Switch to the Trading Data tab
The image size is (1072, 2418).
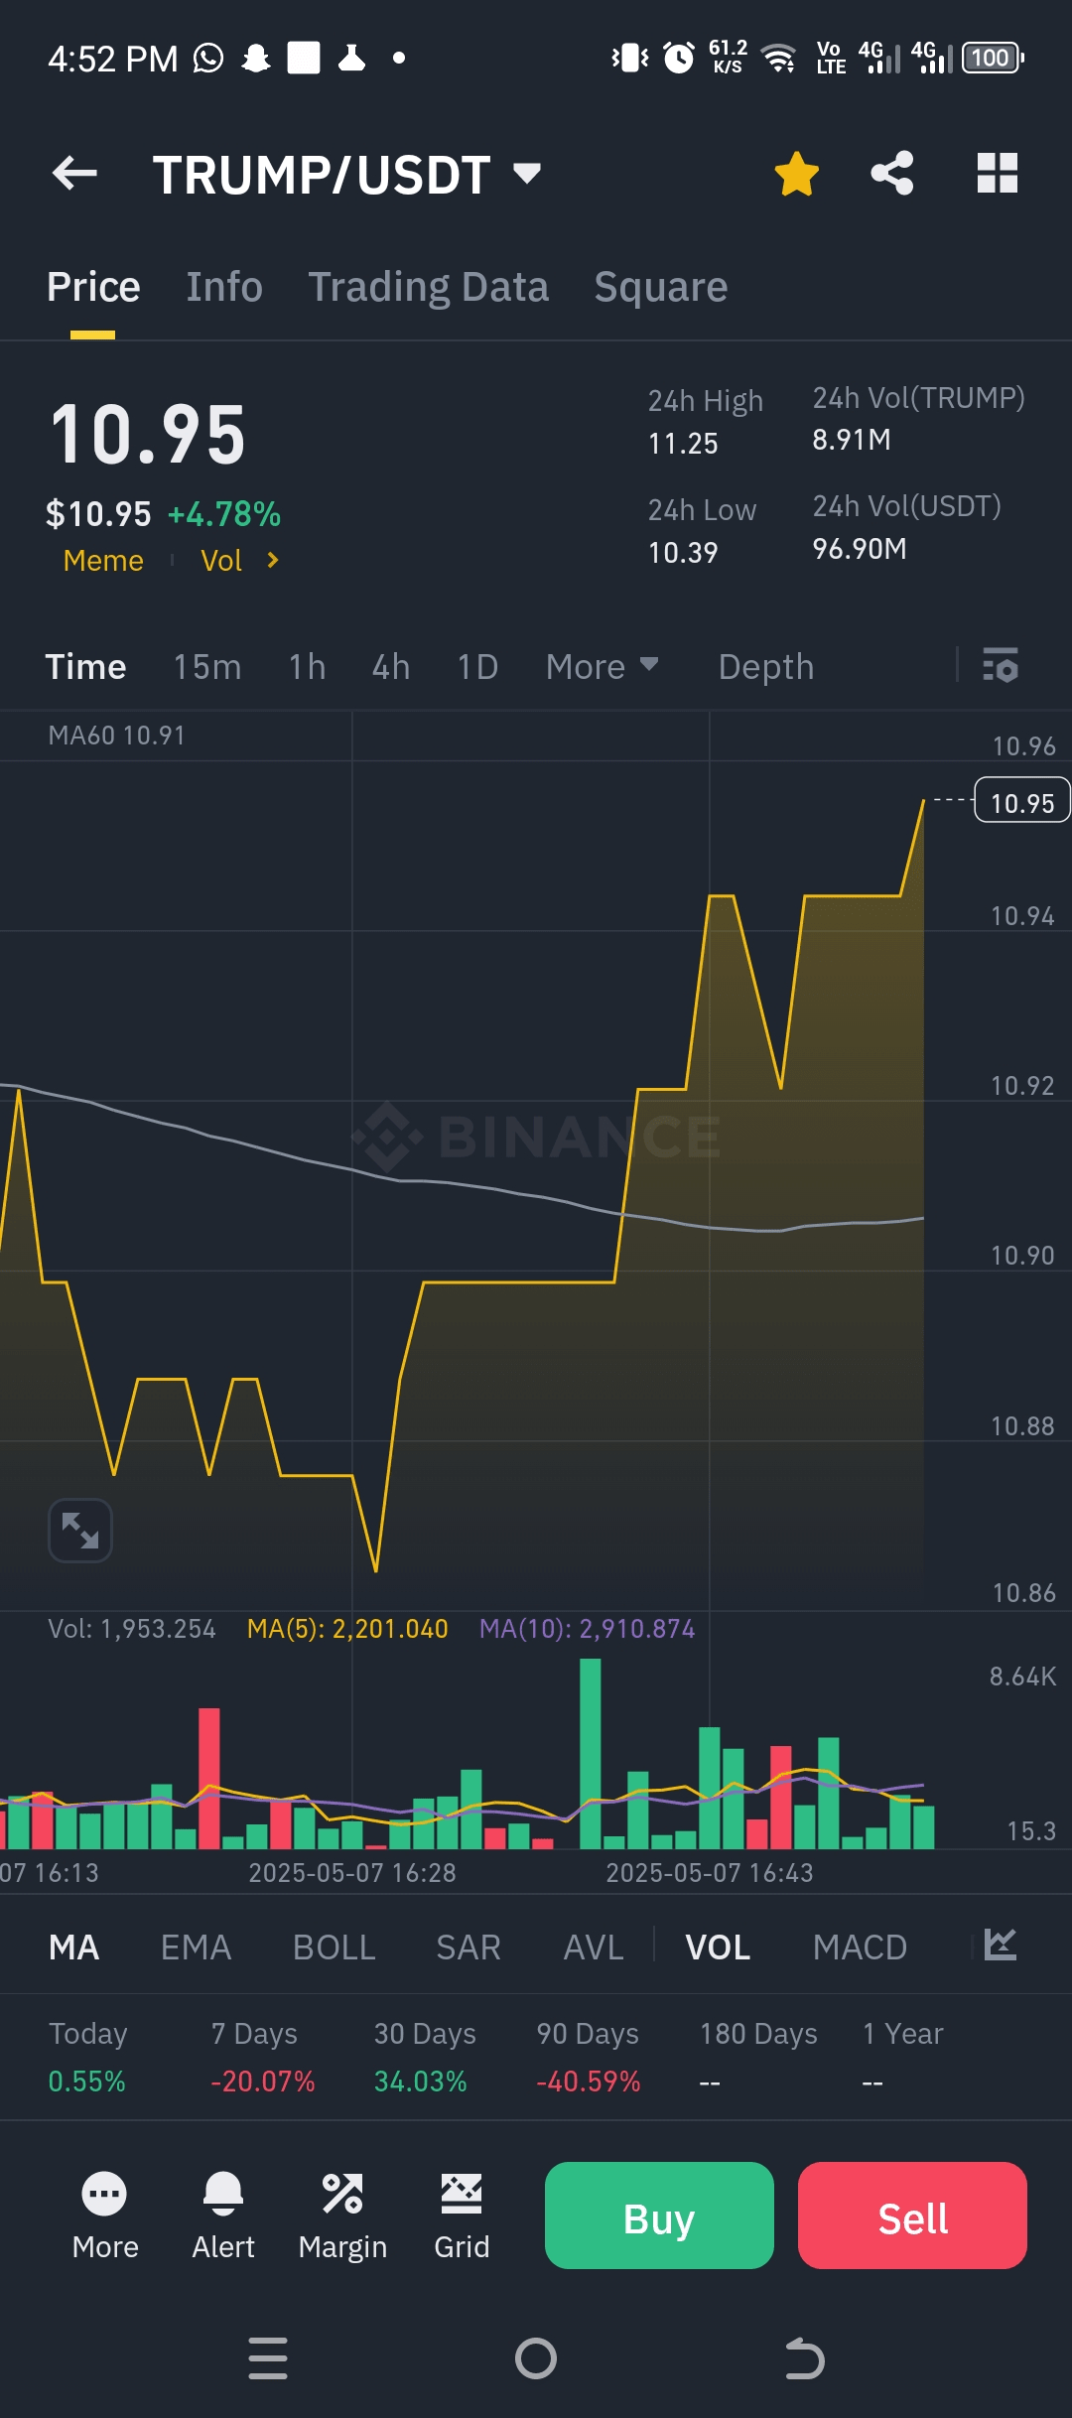coord(428,287)
